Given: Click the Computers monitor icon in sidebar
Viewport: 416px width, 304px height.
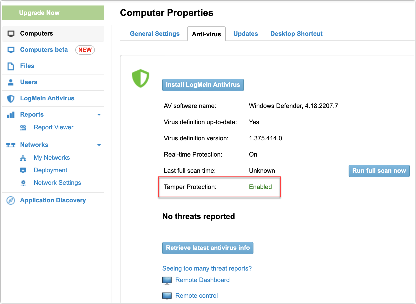Looking at the screenshot, I should [x=11, y=34].
